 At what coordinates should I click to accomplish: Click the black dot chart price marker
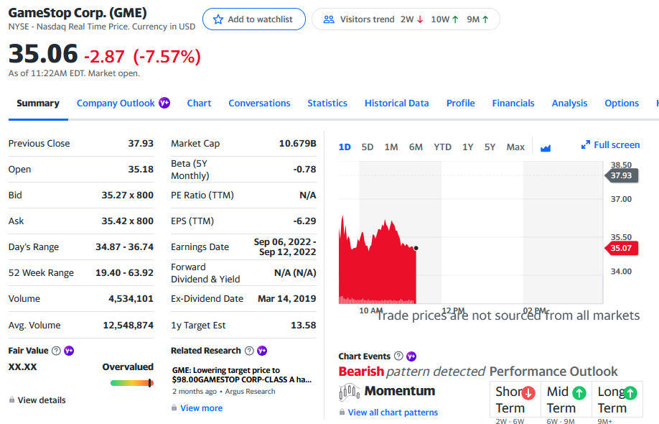pos(416,248)
